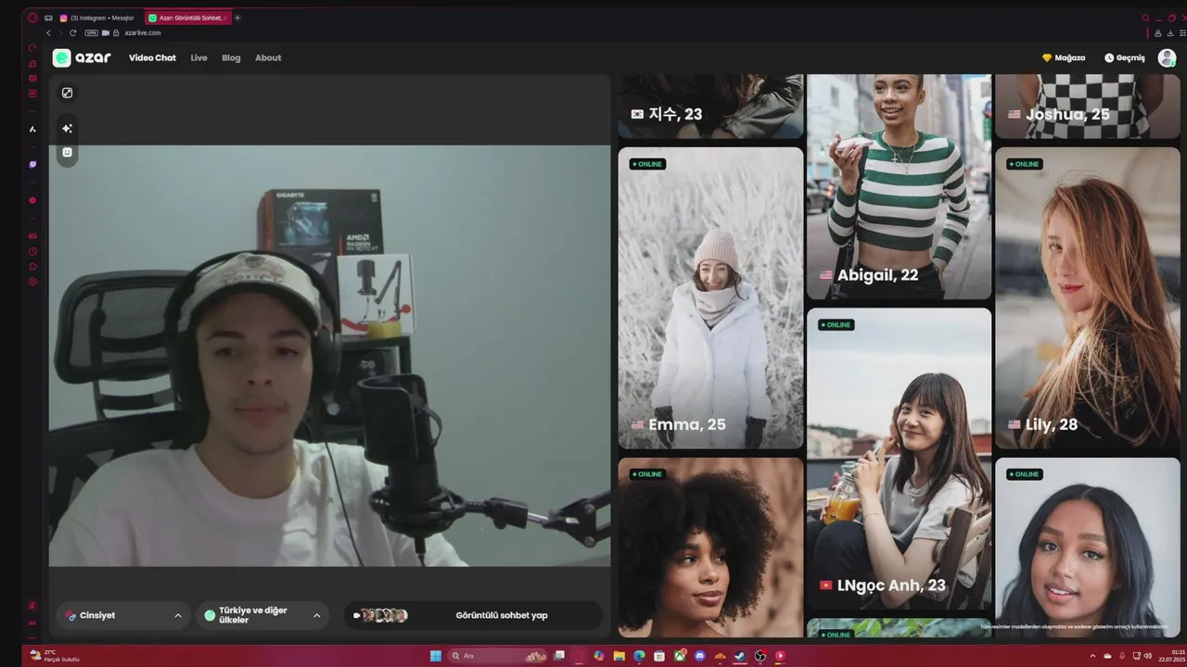This screenshot has width=1187, height=667.
Task: Open the face filter sticker tool
Action: 67,152
